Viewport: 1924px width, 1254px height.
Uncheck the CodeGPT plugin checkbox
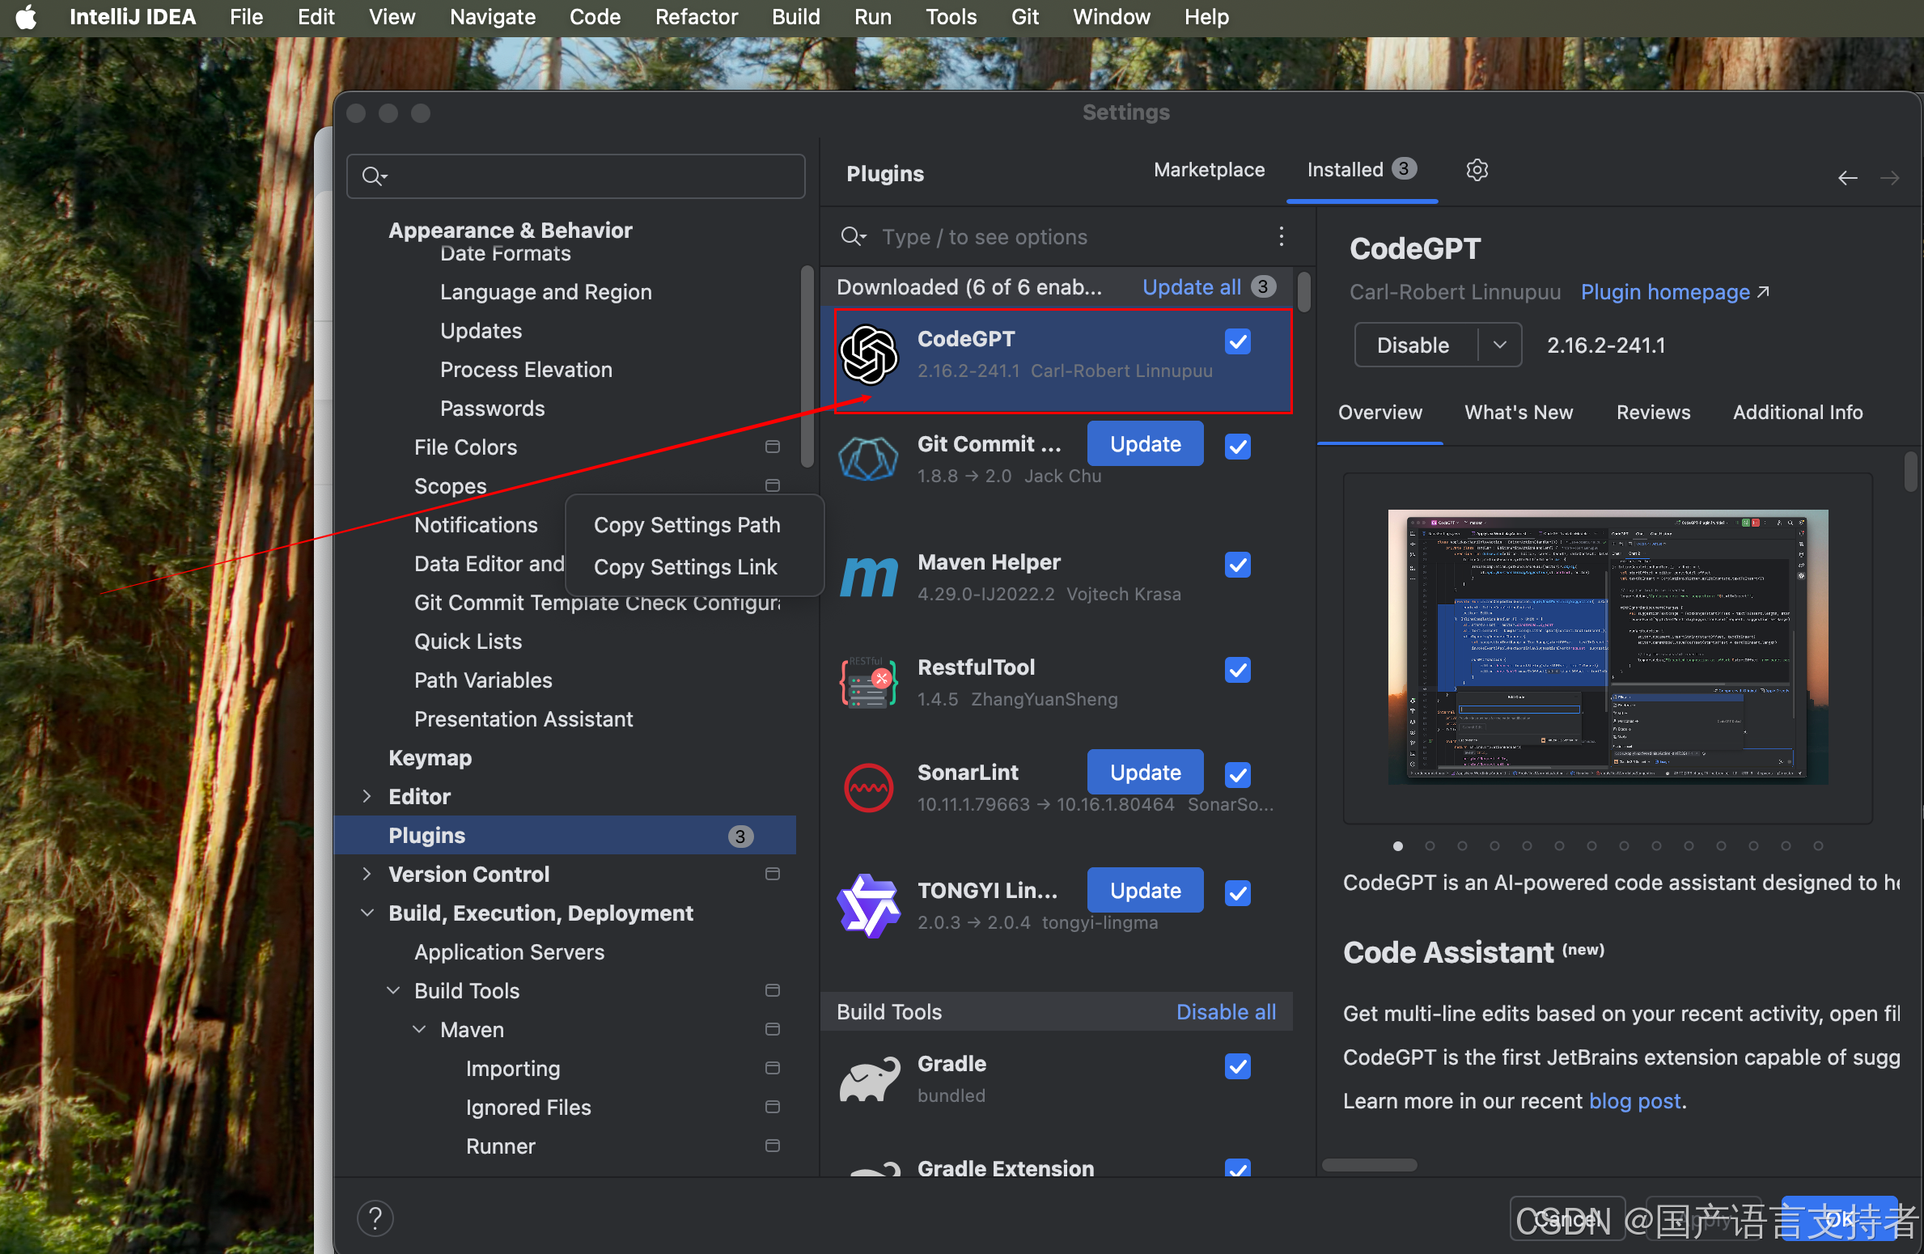[x=1237, y=341]
